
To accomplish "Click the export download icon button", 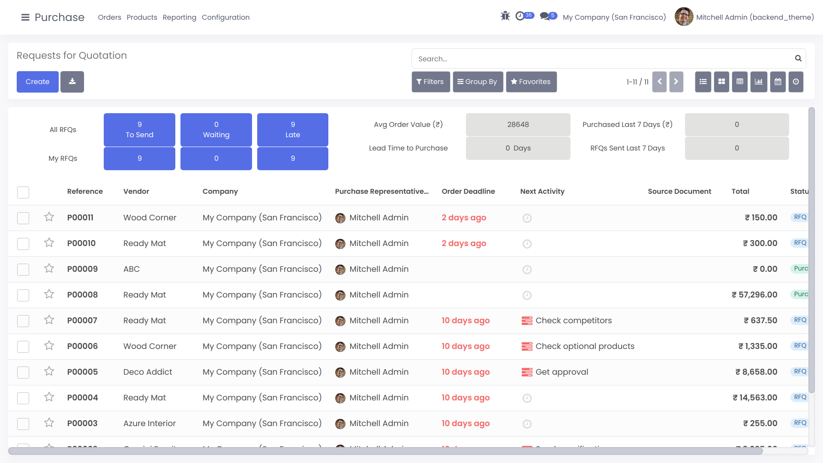I will (x=72, y=81).
